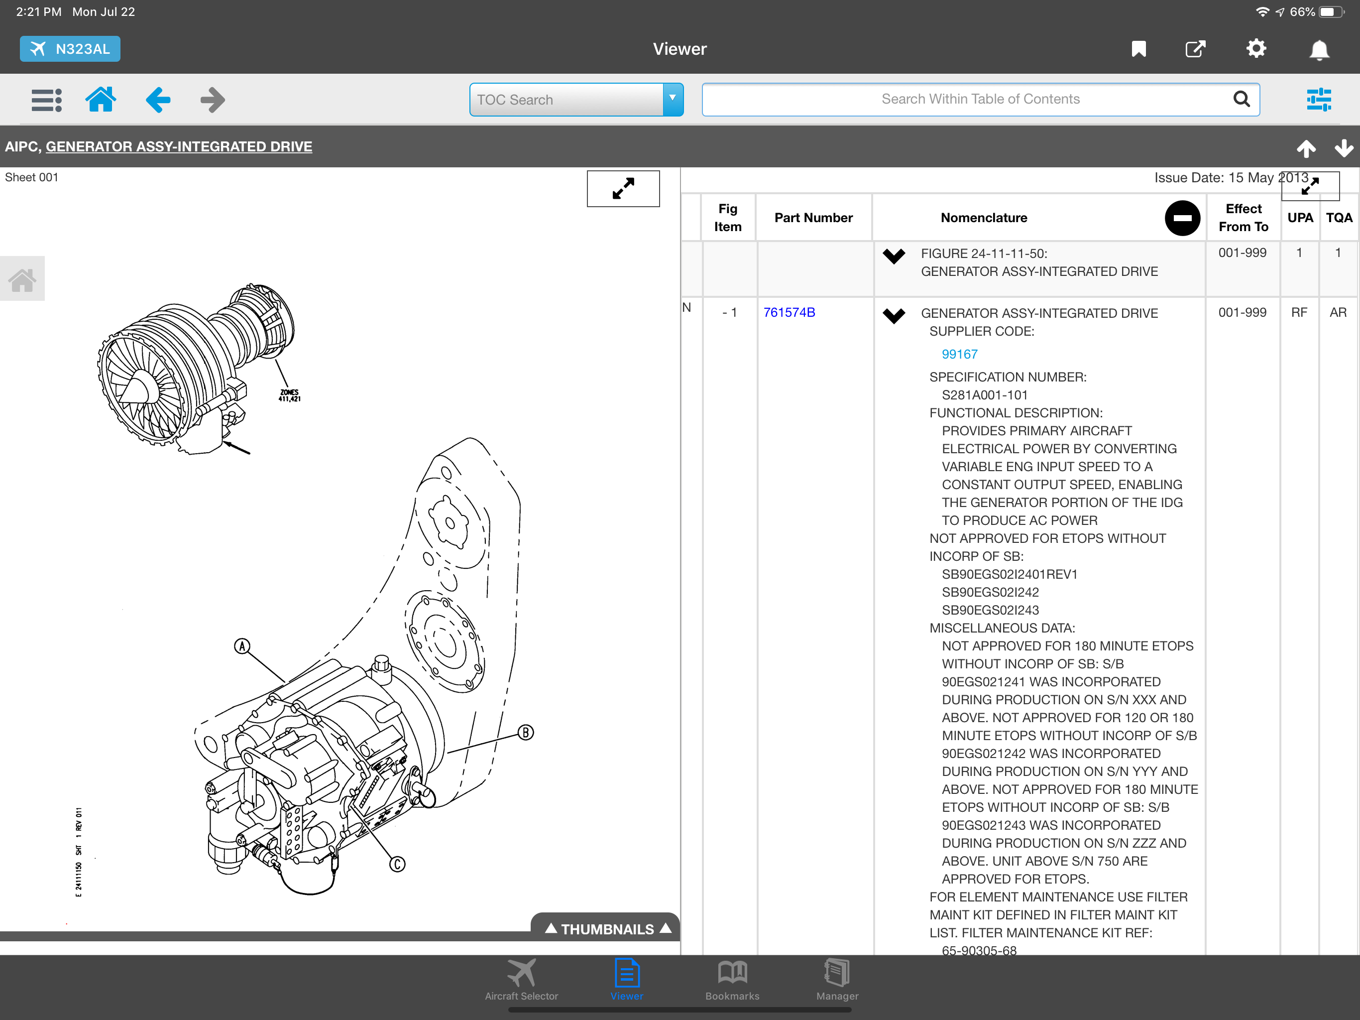Navigate forward with gray right arrow
1360x1020 pixels.
[x=213, y=100]
